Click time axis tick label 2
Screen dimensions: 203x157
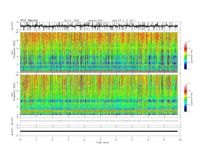(x=52, y=140)
